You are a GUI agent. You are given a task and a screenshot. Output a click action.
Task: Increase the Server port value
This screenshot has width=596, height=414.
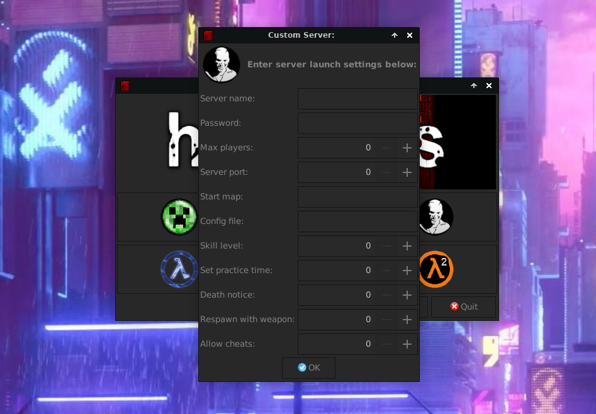pos(407,172)
